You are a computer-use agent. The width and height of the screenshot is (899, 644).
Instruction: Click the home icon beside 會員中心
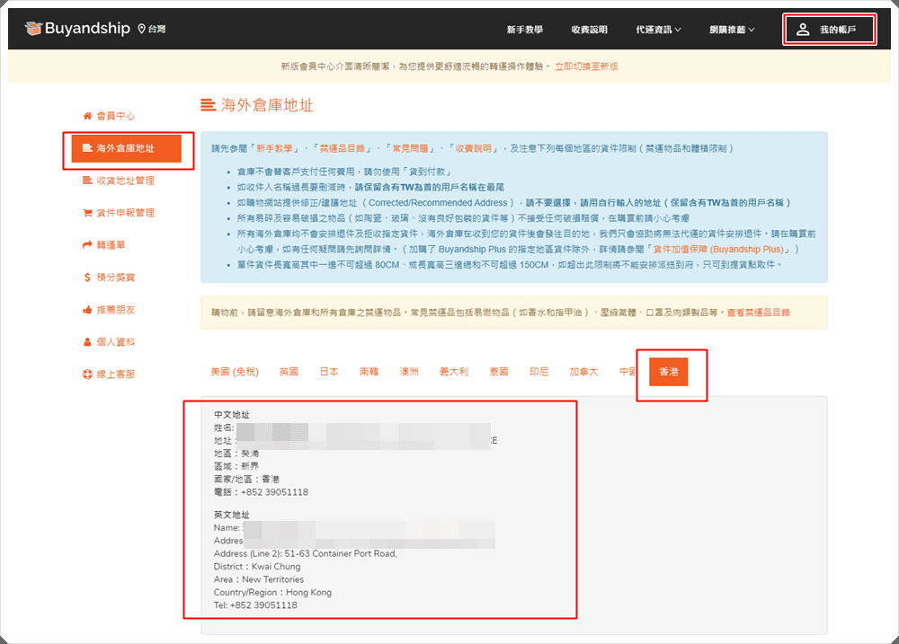coord(87,116)
